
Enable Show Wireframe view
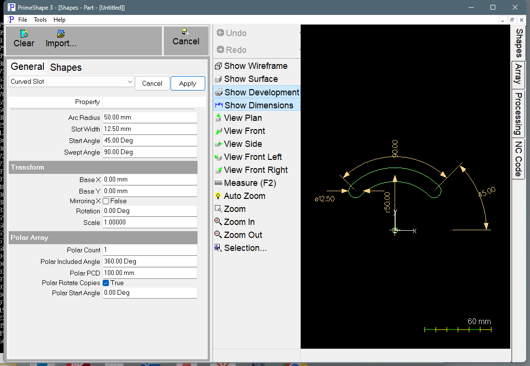tap(251, 66)
